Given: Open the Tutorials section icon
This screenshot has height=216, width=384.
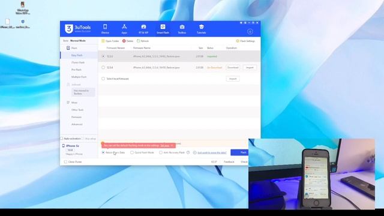Looking at the screenshot, I should pyautogui.click(x=202, y=26).
